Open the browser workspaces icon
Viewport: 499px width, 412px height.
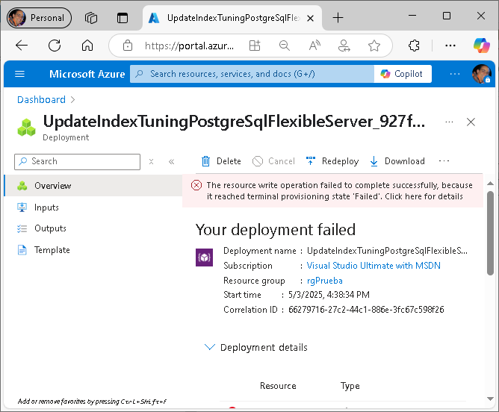tap(91, 18)
